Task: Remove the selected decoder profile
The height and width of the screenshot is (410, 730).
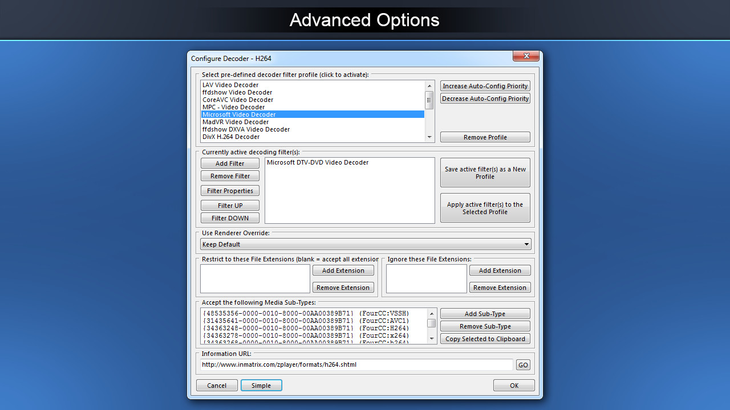Action: click(485, 137)
